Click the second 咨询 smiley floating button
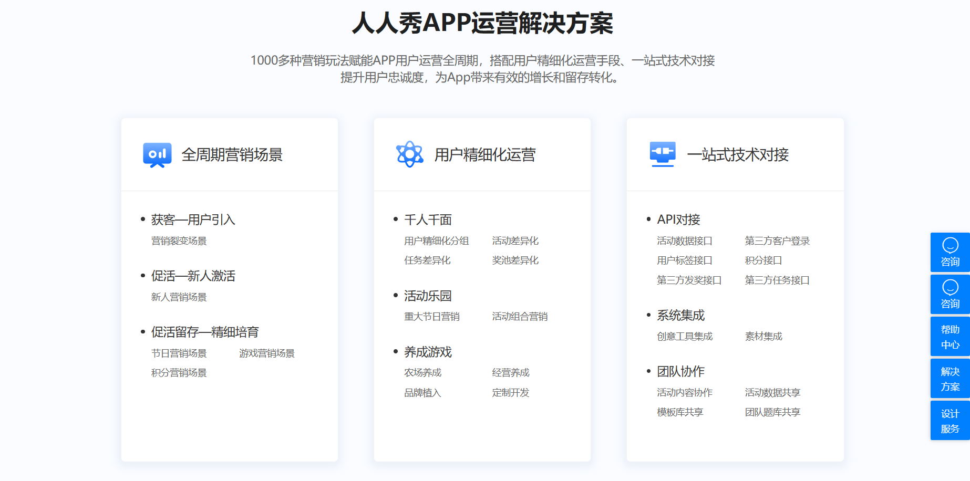The width and height of the screenshot is (970, 481). (x=950, y=294)
